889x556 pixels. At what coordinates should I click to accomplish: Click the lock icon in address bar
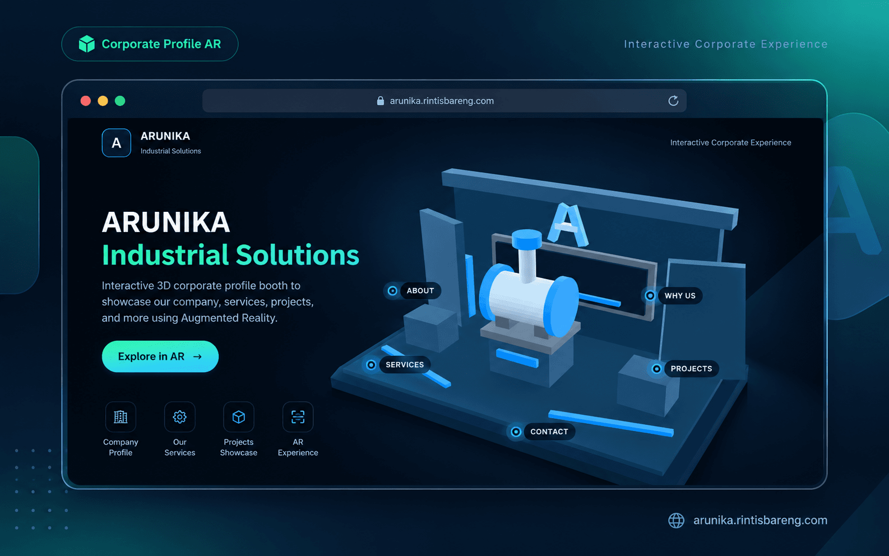pos(381,101)
